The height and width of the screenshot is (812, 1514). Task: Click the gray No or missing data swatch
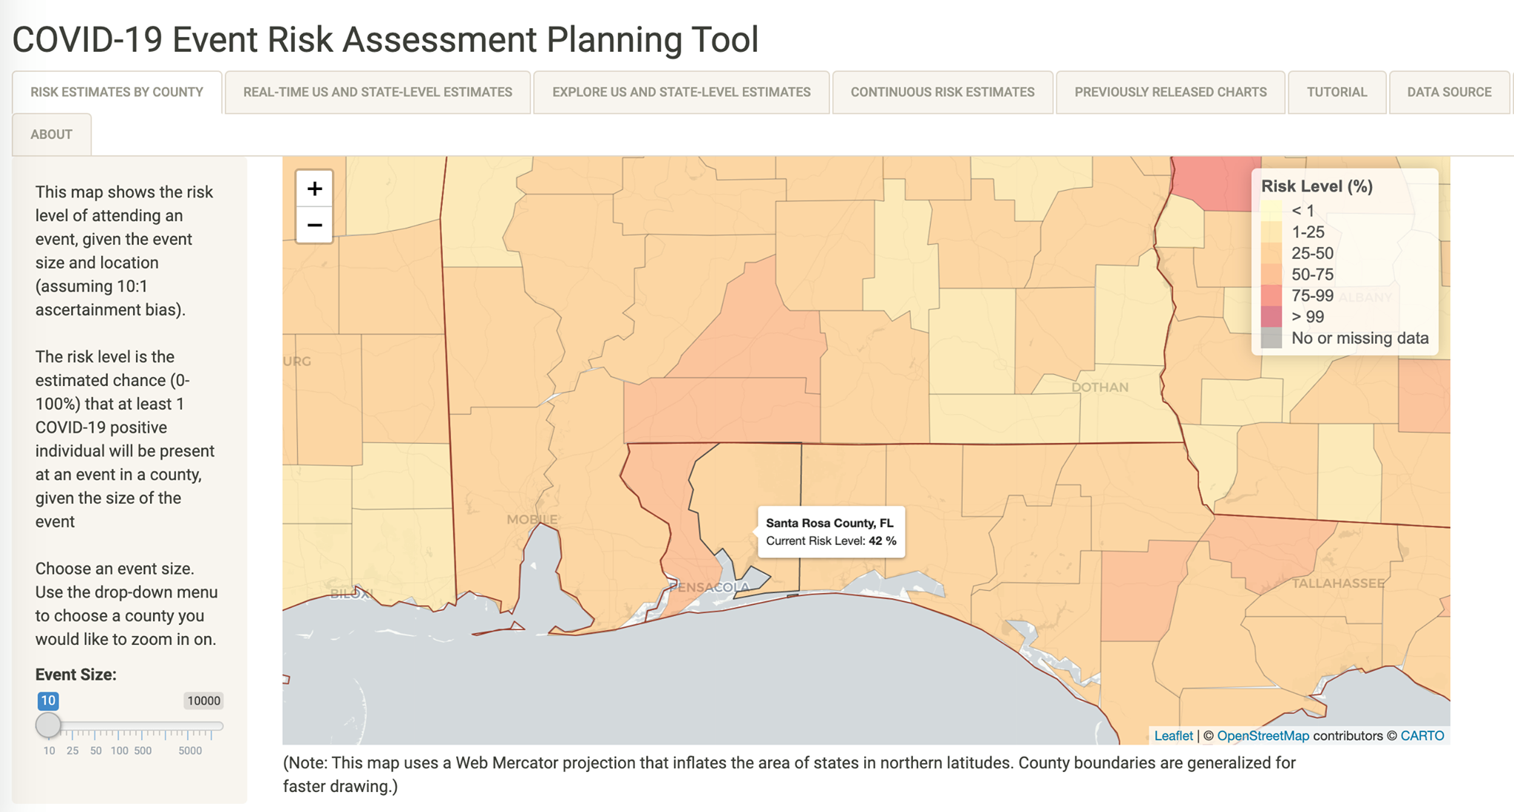tap(1271, 338)
